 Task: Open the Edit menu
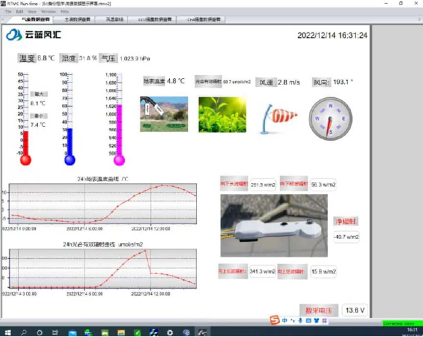tap(20, 11)
